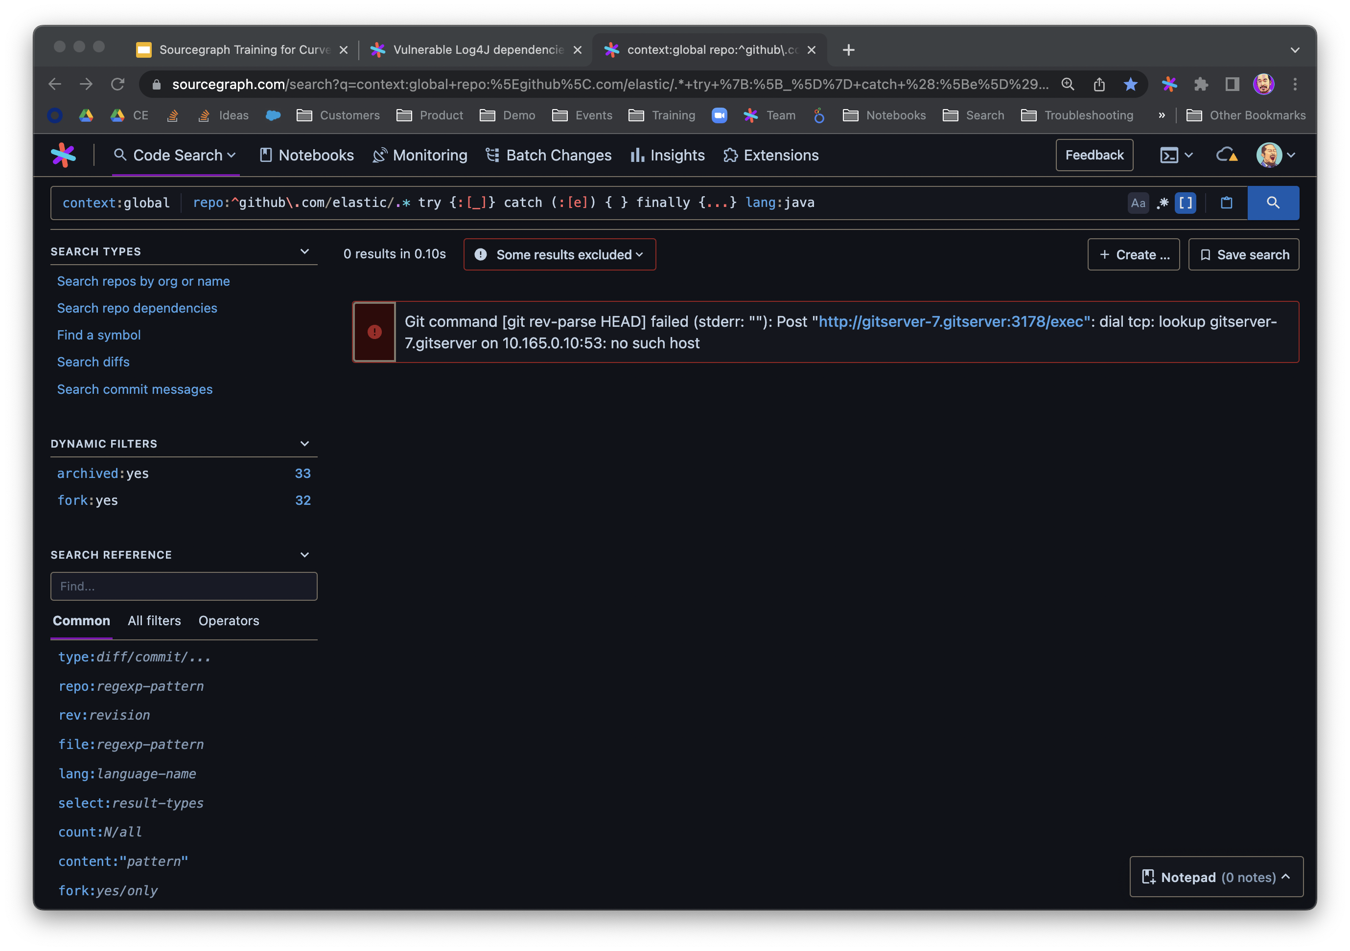The width and height of the screenshot is (1350, 951).
Task: Copy query with the clipboard icon
Action: click(1226, 203)
